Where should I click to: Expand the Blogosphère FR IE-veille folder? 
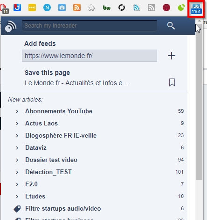[17, 136]
